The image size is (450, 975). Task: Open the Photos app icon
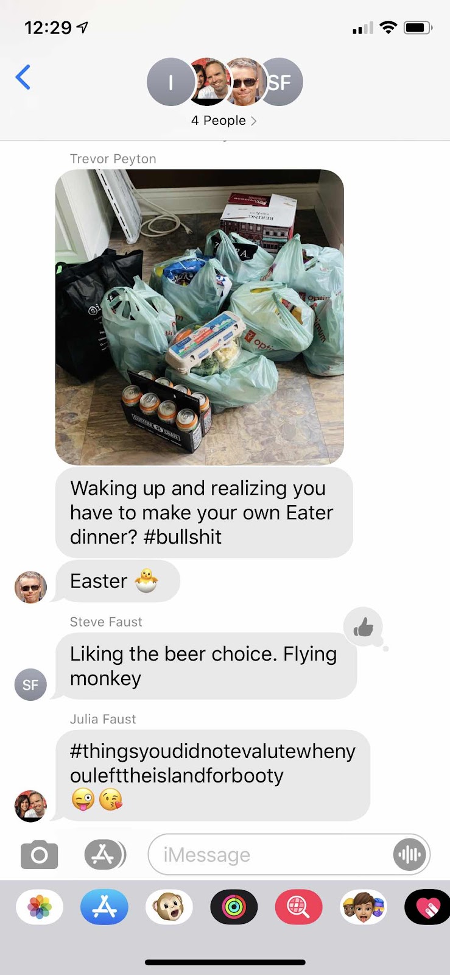pos(40,907)
